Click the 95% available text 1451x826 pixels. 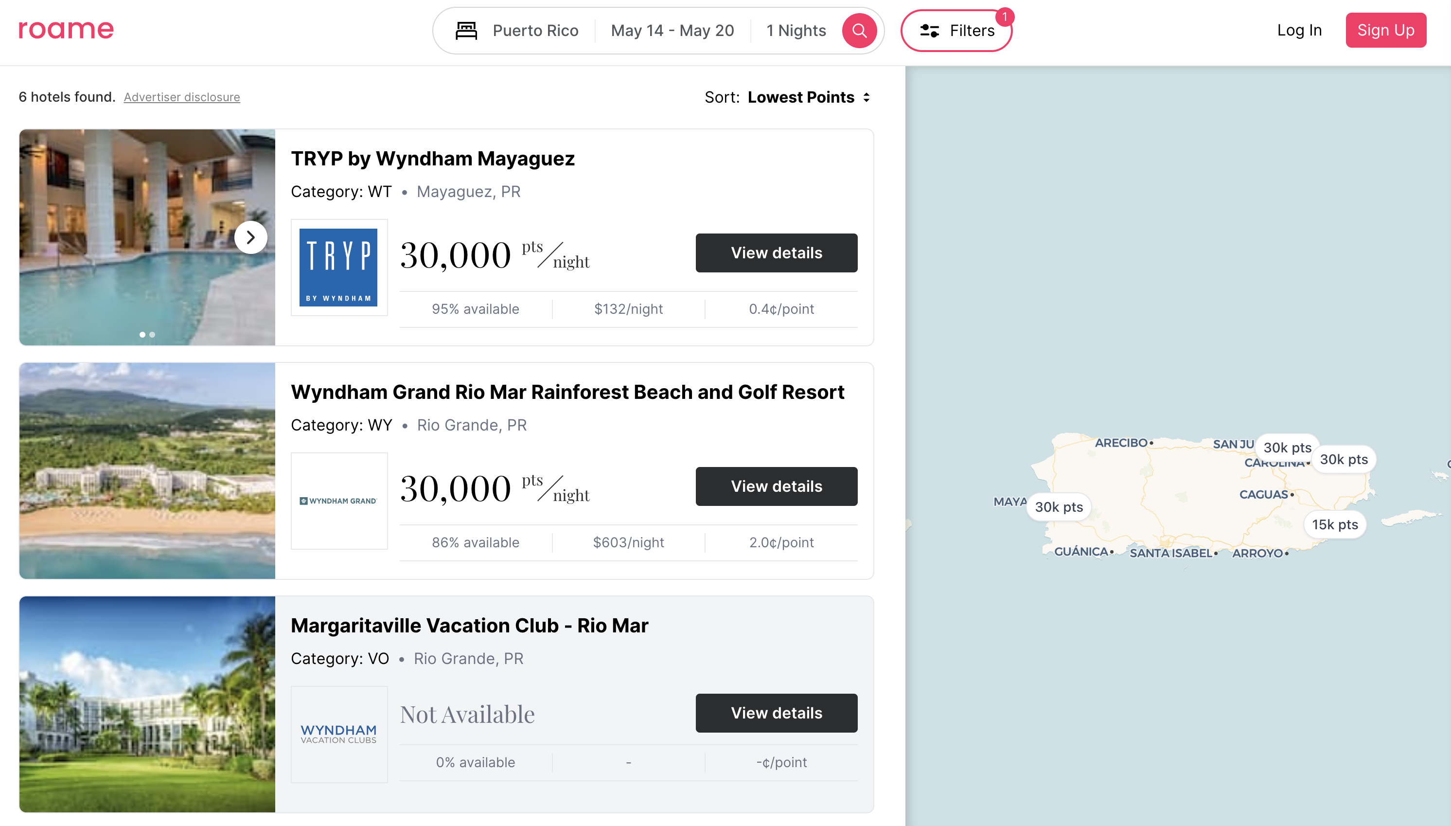[475, 309]
